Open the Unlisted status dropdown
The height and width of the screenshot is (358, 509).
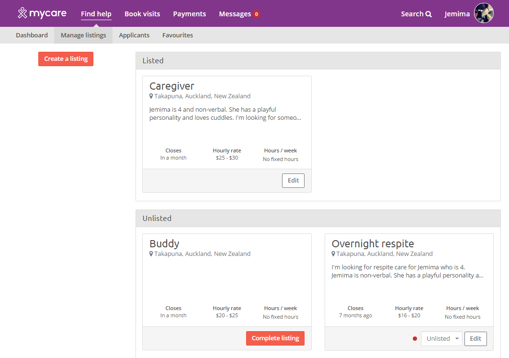(441, 338)
